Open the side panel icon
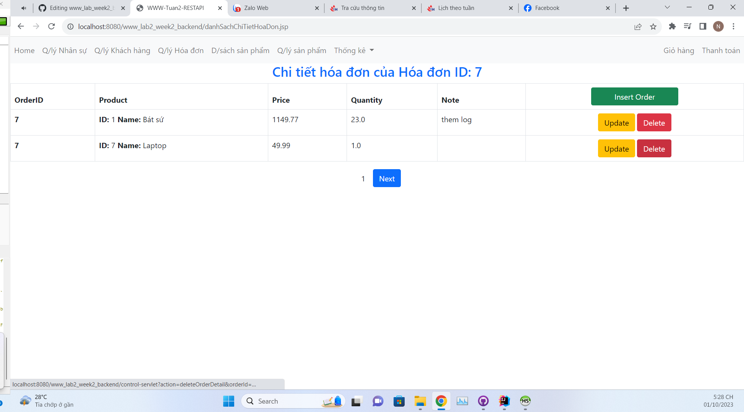 pyautogui.click(x=702, y=26)
